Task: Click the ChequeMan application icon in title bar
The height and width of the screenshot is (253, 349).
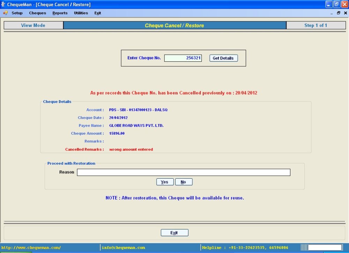Action: point(3,4)
